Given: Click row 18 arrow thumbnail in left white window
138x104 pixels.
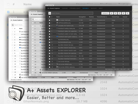Looking at the screenshot, I should (x=20, y=77).
